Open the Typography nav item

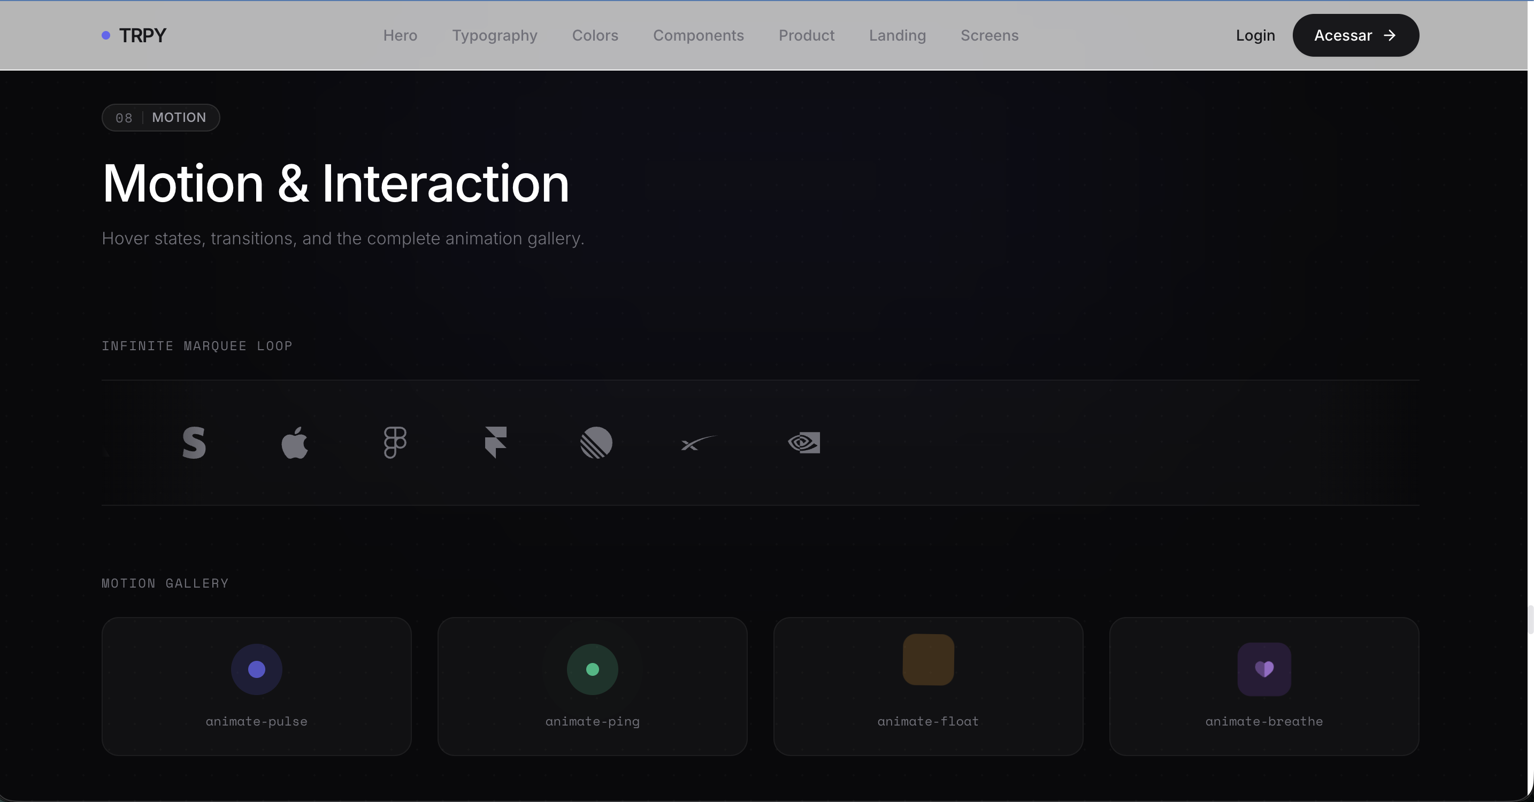pyautogui.click(x=495, y=36)
